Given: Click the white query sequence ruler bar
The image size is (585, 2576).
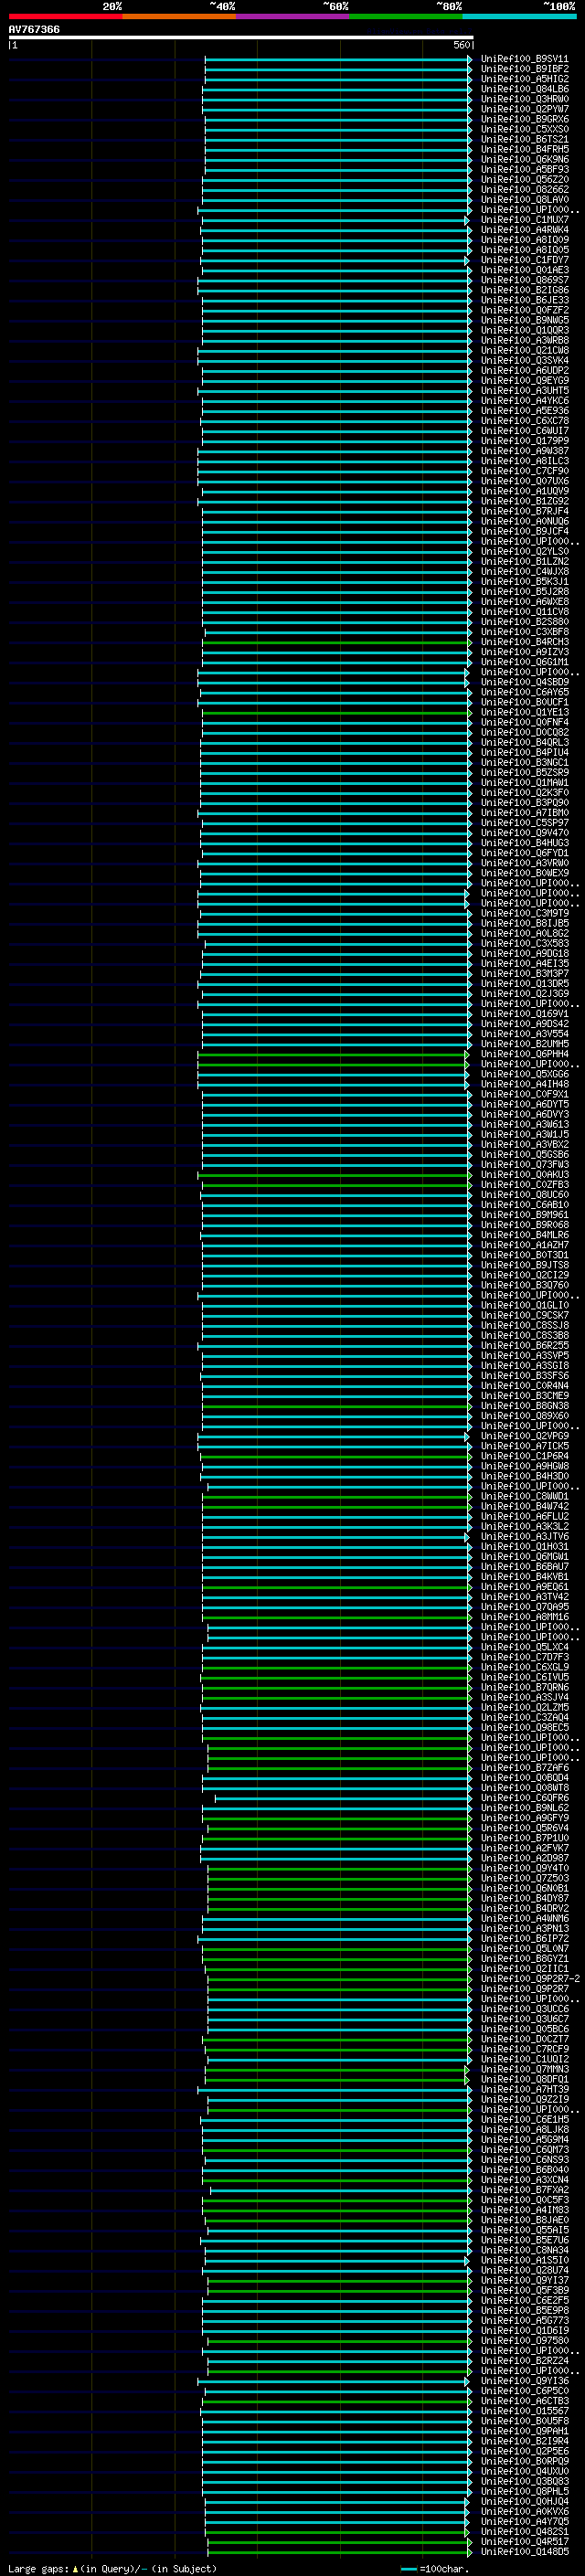Looking at the screenshot, I should click(x=241, y=37).
